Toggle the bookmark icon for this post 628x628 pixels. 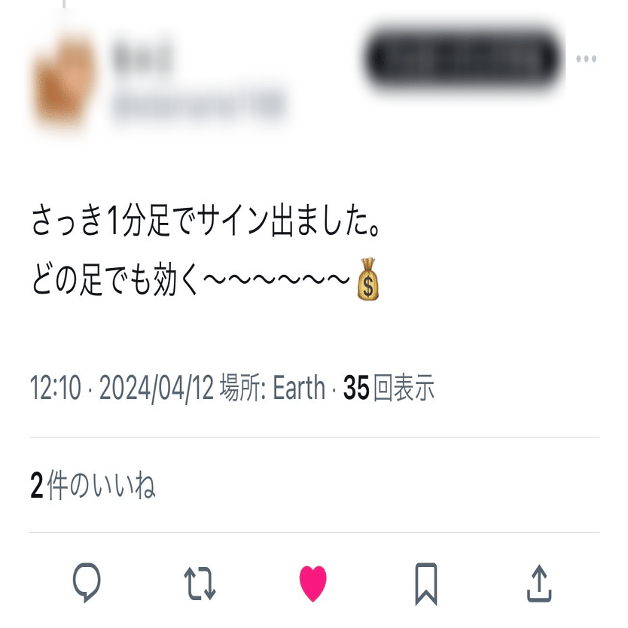point(425,584)
